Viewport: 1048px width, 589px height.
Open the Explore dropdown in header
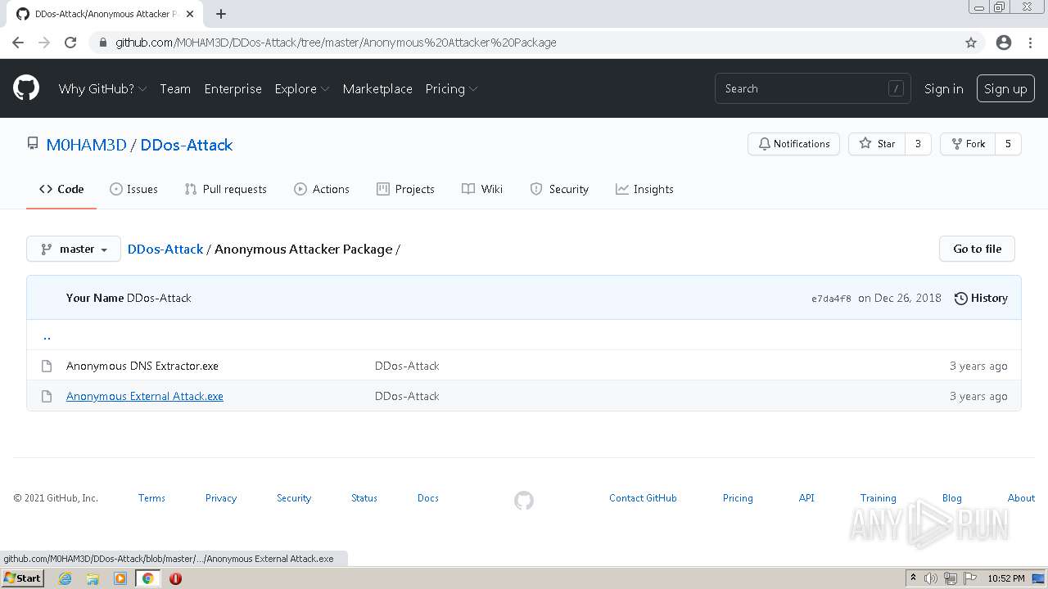[301, 88]
